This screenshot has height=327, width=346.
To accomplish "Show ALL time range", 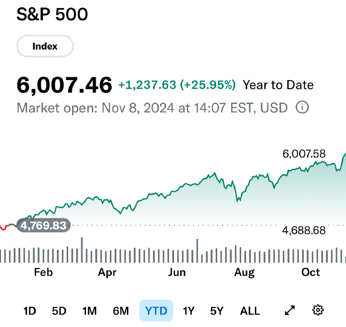I will (250, 311).
